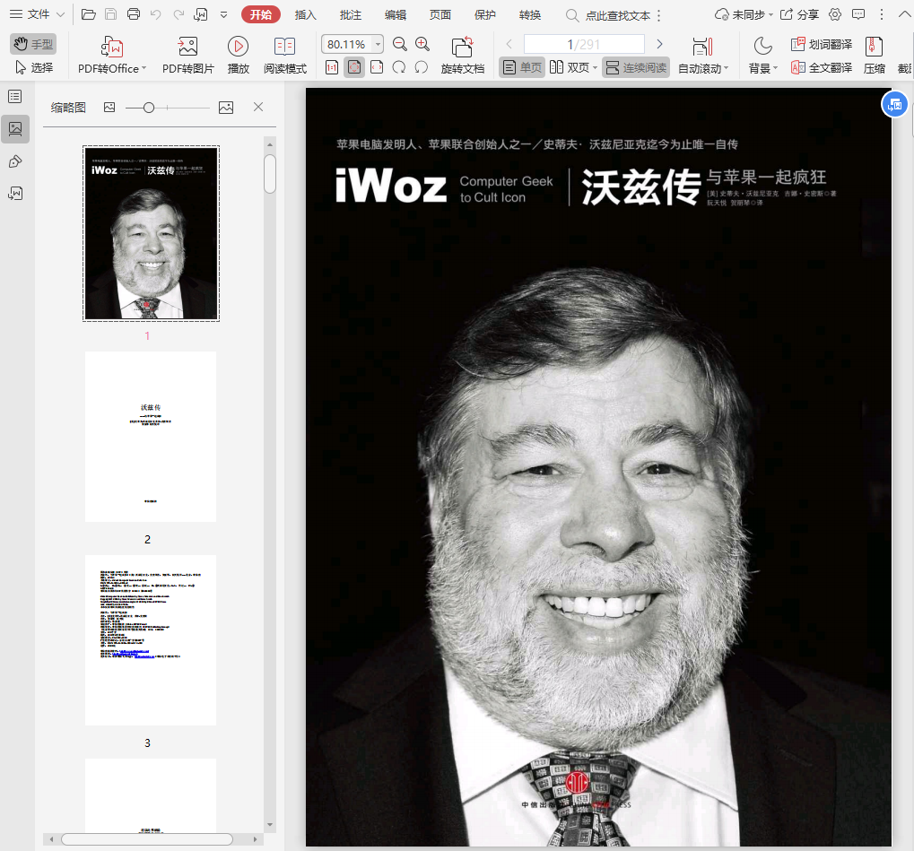Image resolution: width=914 pixels, height=851 pixels.
Task: Enable the 手型 hand tool
Action: coord(33,44)
